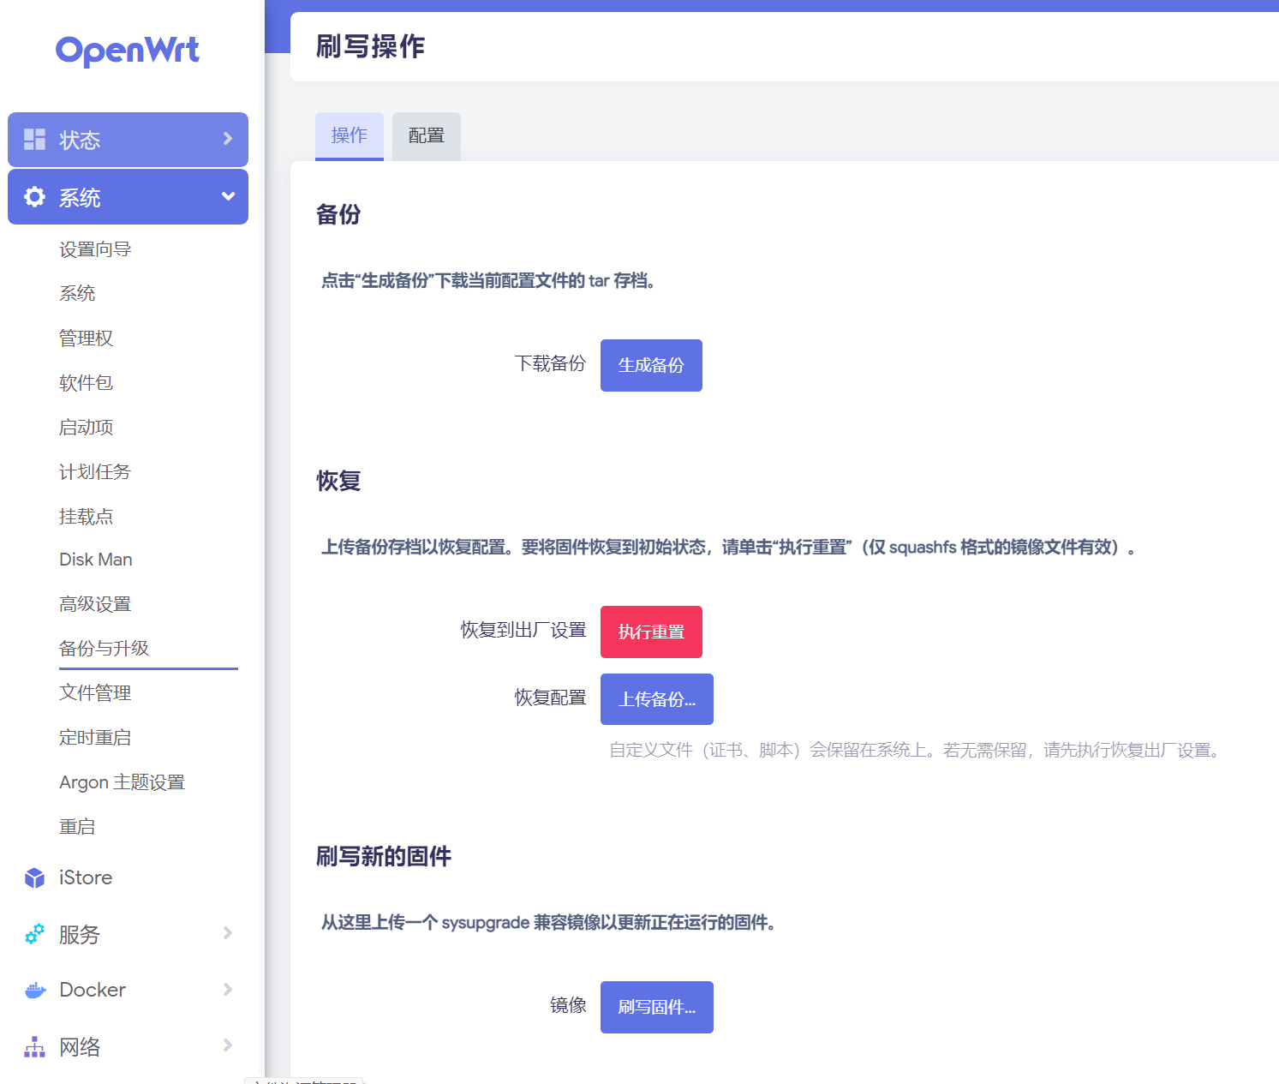Click the OpenWrt logo
The image size is (1279, 1084).
coord(128,51)
